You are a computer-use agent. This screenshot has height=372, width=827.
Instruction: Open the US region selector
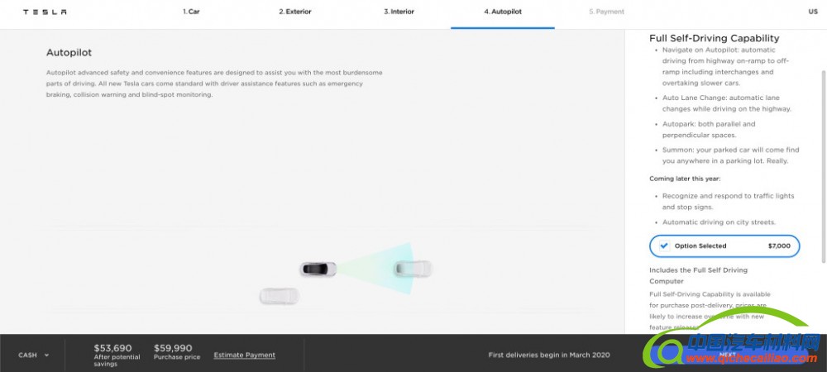click(812, 12)
